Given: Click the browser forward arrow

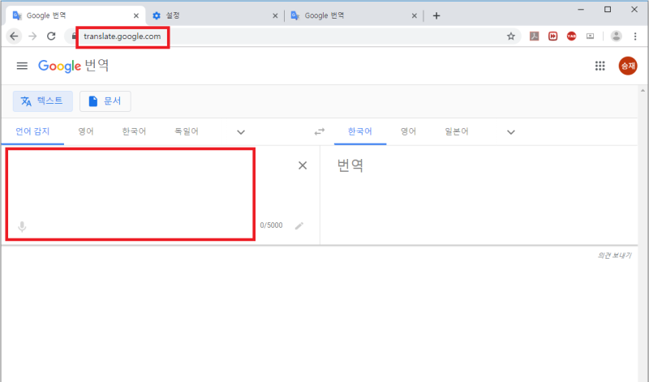Looking at the screenshot, I should [x=32, y=36].
